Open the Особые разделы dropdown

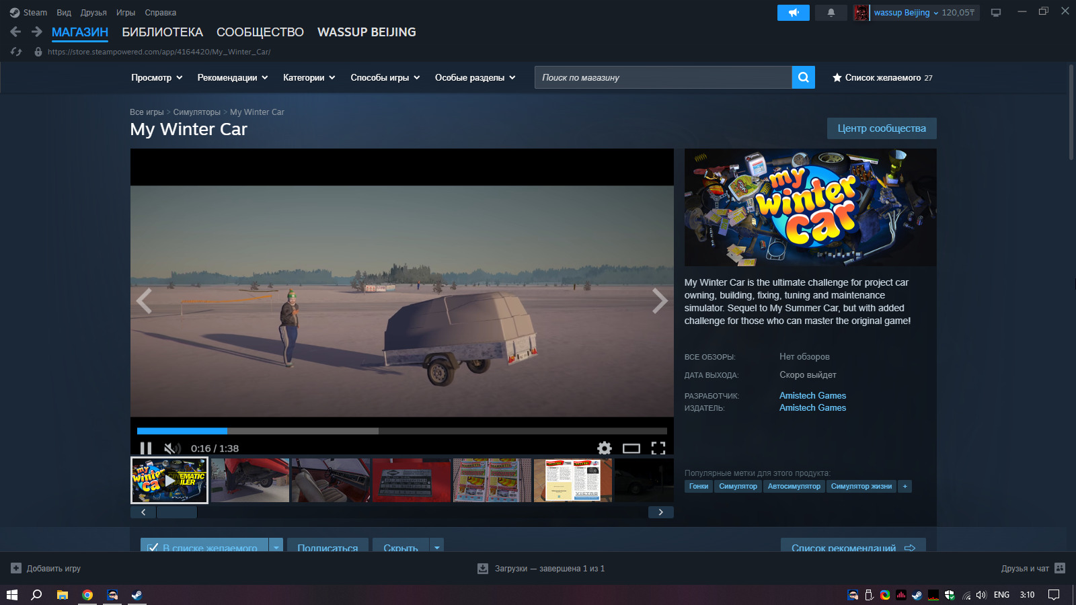[475, 77]
